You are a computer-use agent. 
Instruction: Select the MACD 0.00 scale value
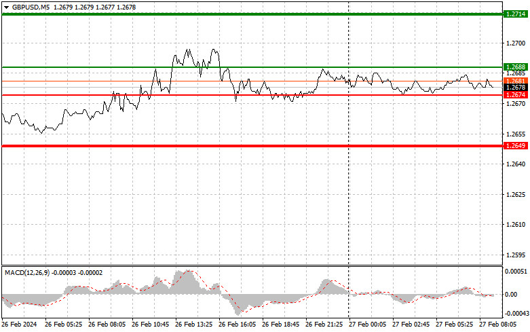(x=511, y=295)
